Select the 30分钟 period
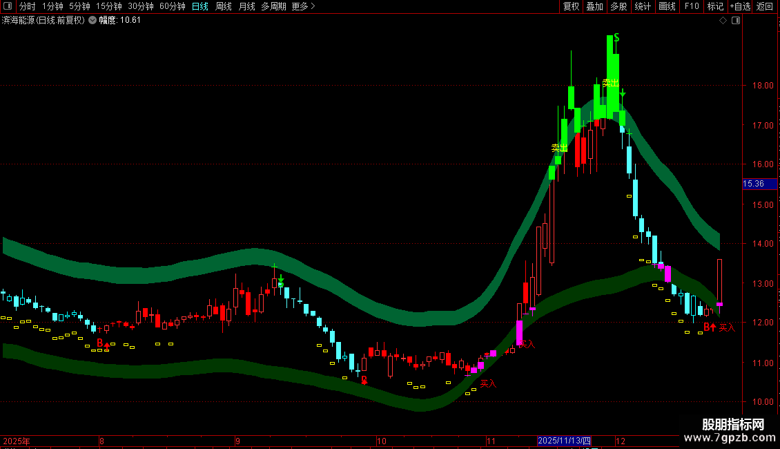This screenshot has width=780, height=449. (x=141, y=6)
